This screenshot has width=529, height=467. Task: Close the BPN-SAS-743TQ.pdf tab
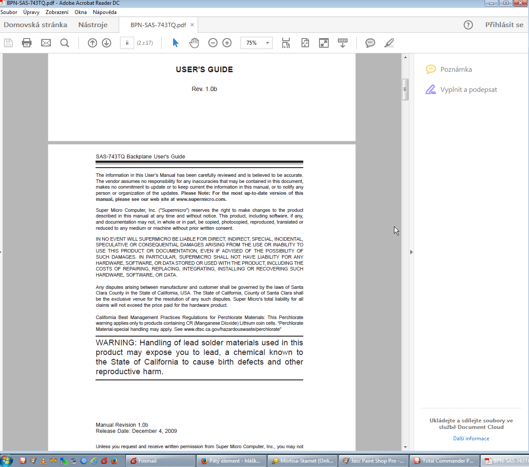tap(192, 25)
